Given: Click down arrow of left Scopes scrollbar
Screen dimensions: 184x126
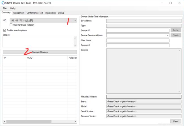Looking at the screenshot, I should 75,45.
